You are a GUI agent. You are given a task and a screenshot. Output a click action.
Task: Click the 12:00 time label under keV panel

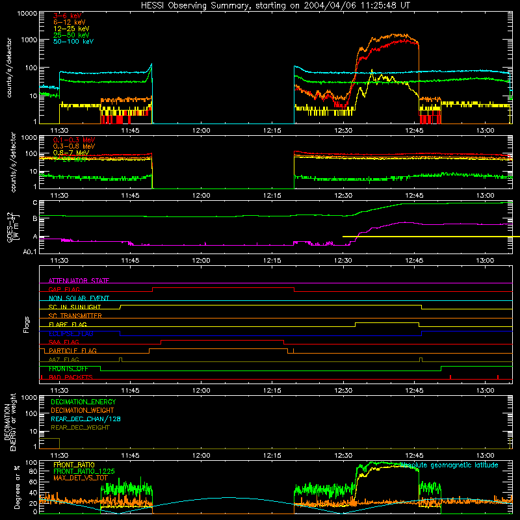pos(201,131)
